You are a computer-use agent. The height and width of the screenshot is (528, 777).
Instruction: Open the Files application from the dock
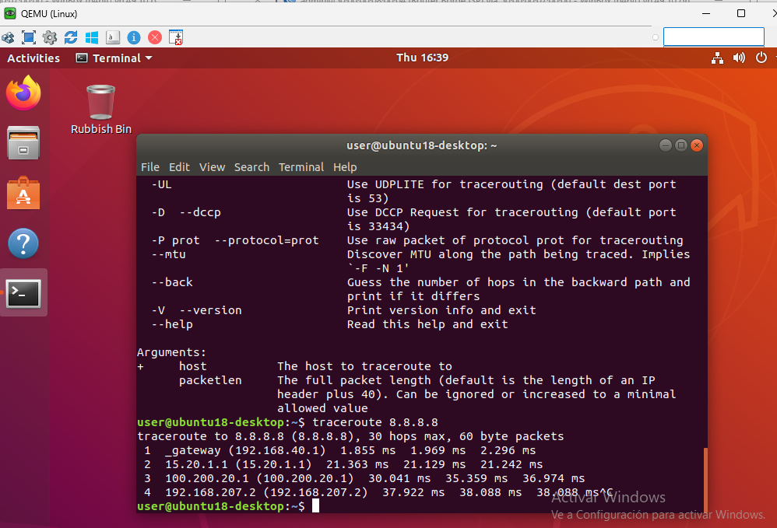(23, 143)
